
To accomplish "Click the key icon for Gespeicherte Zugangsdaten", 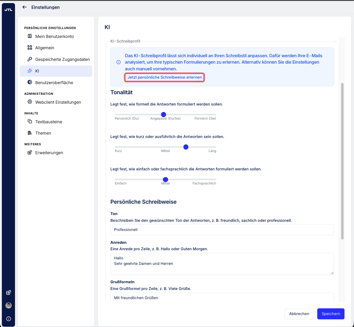I will point(30,59).
